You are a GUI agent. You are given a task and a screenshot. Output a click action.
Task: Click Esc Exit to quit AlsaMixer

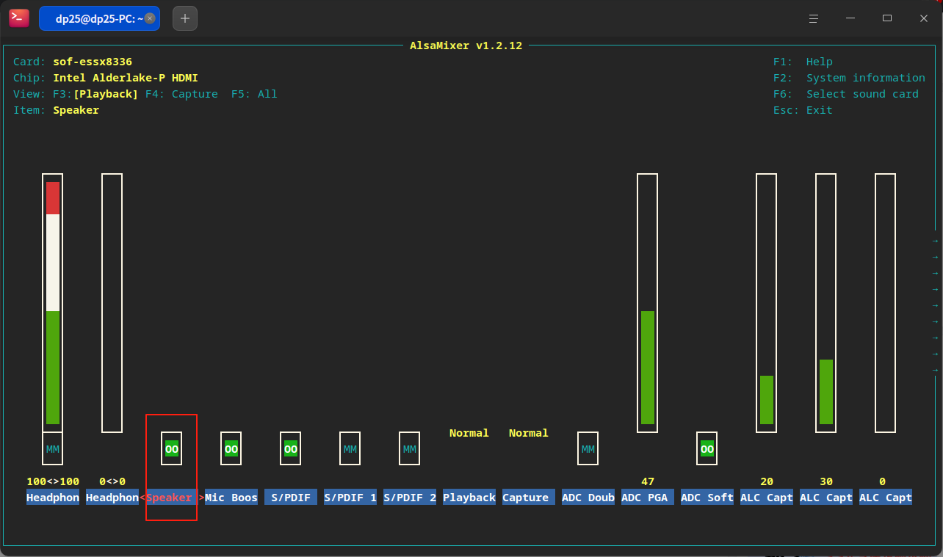(x=803, y=110)
